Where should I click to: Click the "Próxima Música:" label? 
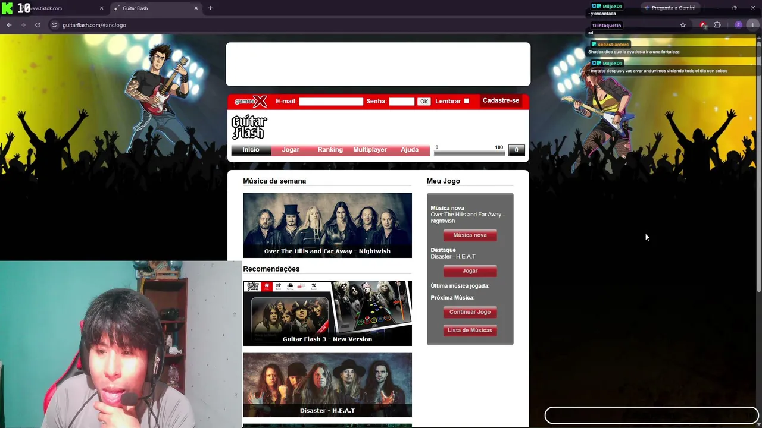(452, 298)
